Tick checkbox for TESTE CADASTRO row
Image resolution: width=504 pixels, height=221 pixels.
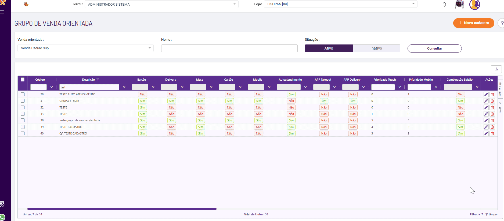[23, 127]
